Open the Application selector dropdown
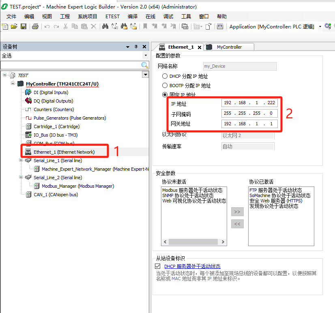Screen dimensions: 335x313 click(x=320, y=26)
